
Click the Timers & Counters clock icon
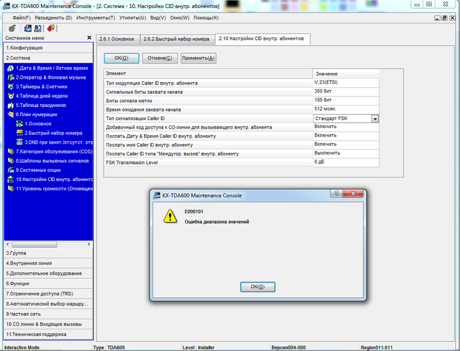click(x=11, y=87)
